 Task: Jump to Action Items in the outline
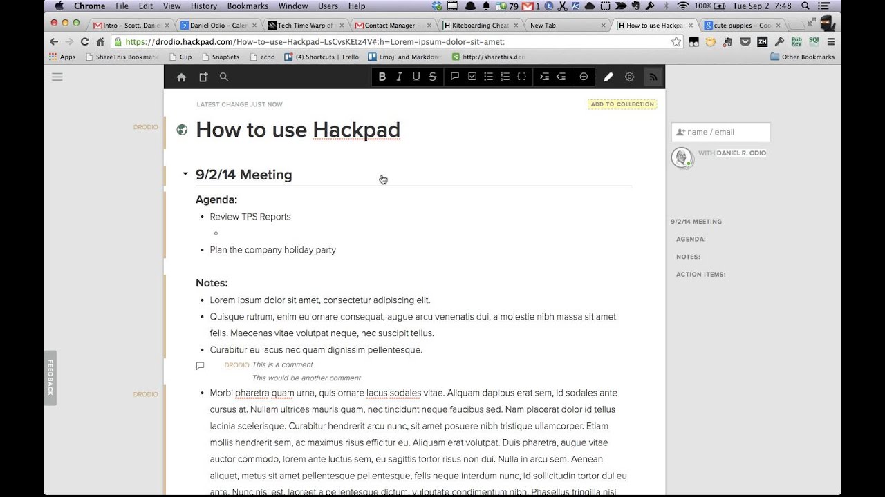[700, 275]
